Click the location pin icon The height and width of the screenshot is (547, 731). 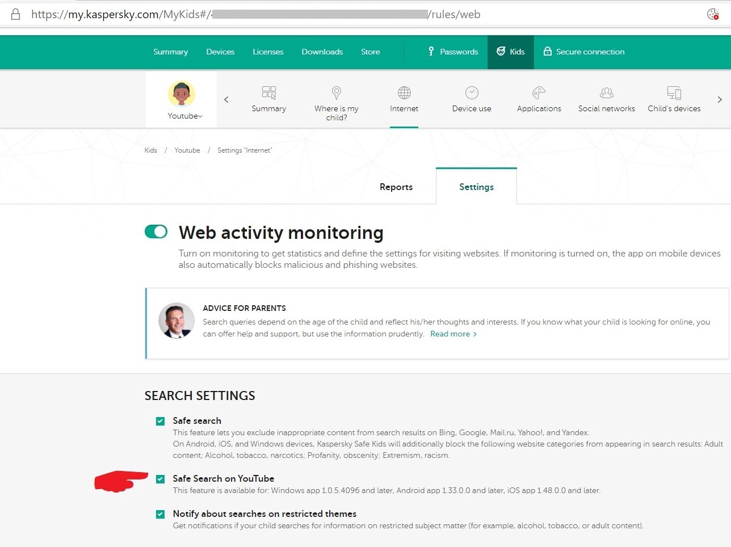pyautogui.click(x=337, y=92)
